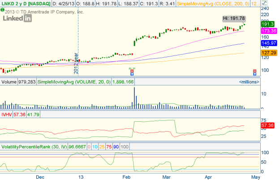
Task: Click the Volume study label
Action: coord(9,82)
